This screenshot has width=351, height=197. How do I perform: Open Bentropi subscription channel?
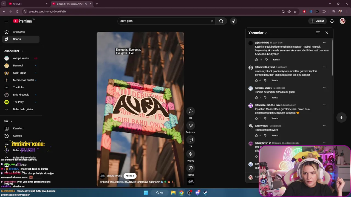click(21, 66)
